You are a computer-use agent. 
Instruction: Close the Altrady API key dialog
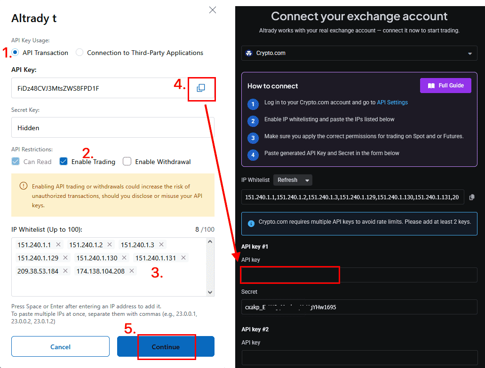click(x=213, y=10)
